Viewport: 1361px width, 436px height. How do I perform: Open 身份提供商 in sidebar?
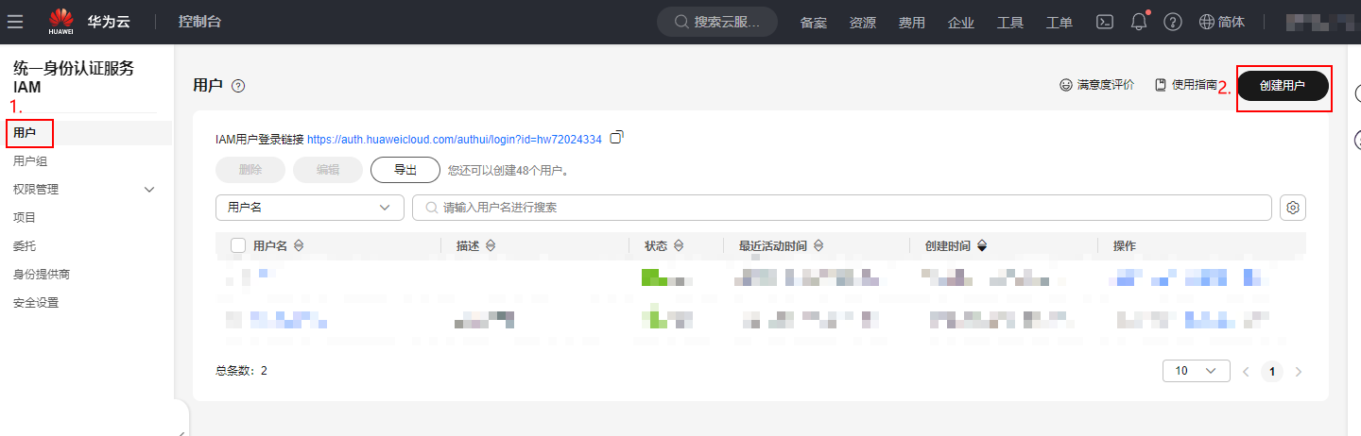click(x=42, y=275)
